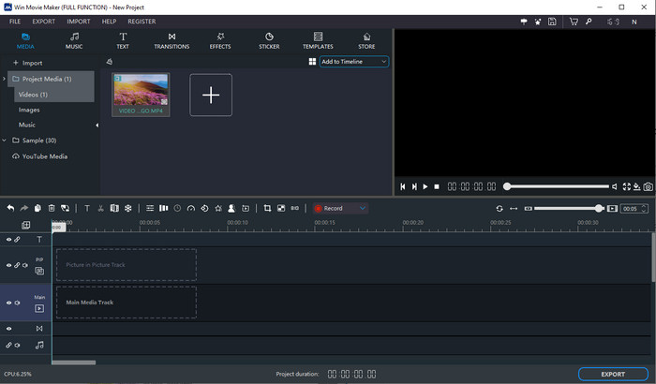Click the scissors split icon

coord(100,208)
